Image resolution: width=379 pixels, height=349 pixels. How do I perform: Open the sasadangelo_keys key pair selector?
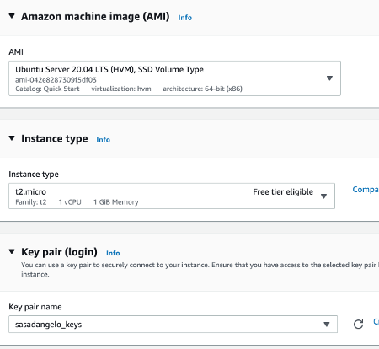[173, 324]
